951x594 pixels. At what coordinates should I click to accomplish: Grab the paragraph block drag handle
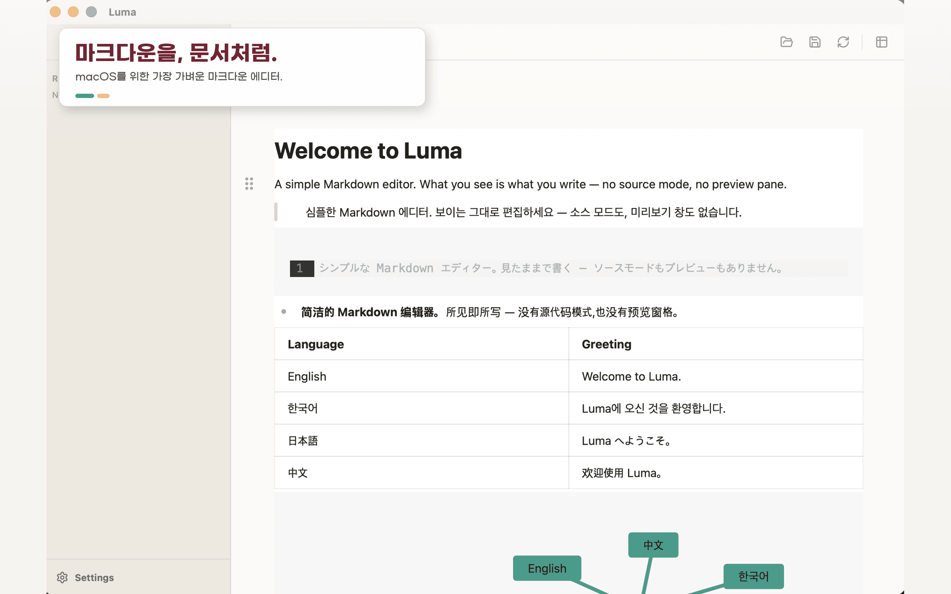coord(249,183)
